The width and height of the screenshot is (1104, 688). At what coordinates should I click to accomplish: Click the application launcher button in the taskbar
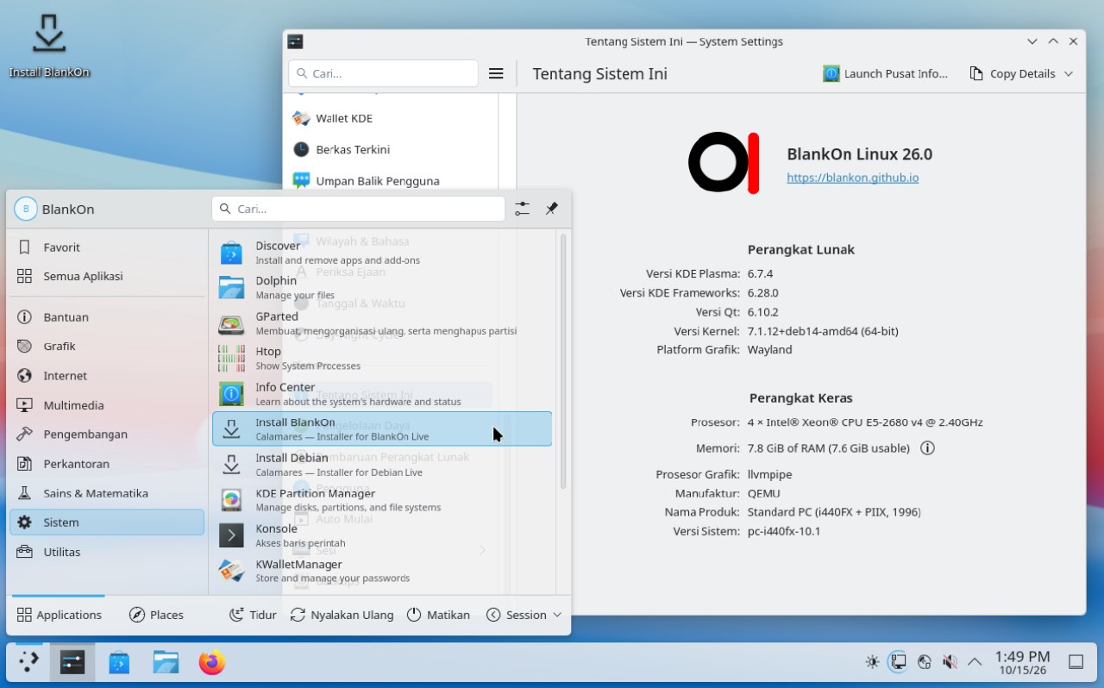tap(28, 662)
